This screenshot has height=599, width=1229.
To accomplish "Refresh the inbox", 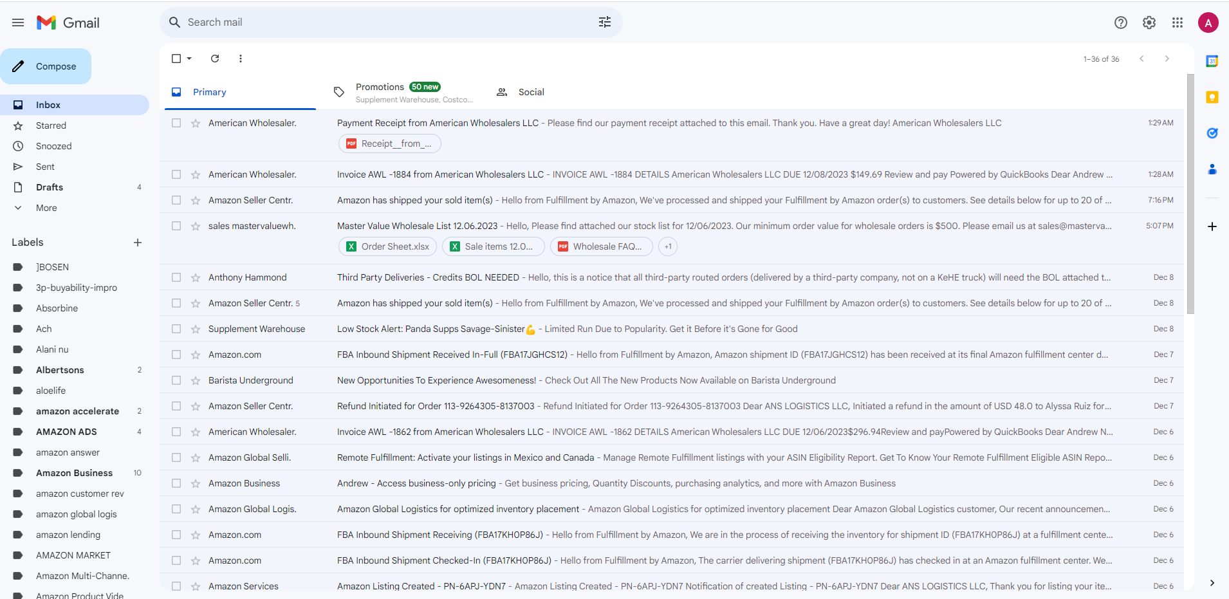I will pos(215,59).
